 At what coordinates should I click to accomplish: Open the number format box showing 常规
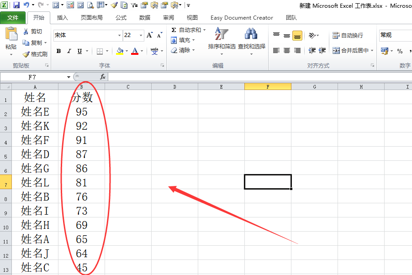tap(396, 35)
